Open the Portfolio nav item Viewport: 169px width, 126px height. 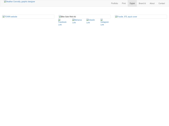[115, 3]
